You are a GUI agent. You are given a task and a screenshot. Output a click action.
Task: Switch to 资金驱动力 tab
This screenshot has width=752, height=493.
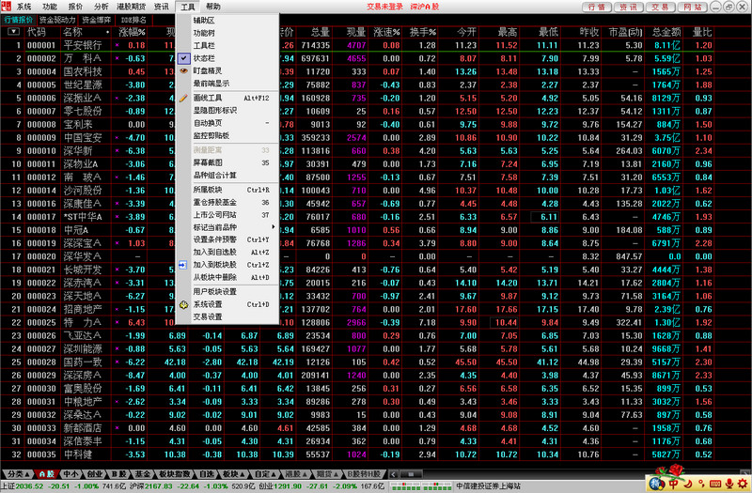(x=57, y=20)
